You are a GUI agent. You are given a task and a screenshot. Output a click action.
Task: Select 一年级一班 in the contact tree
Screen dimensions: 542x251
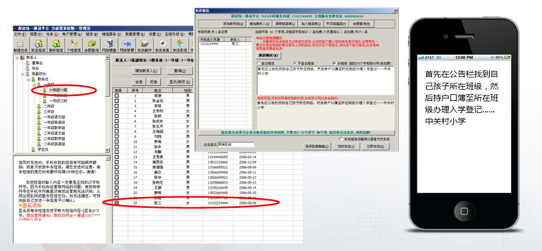(59, 90)
